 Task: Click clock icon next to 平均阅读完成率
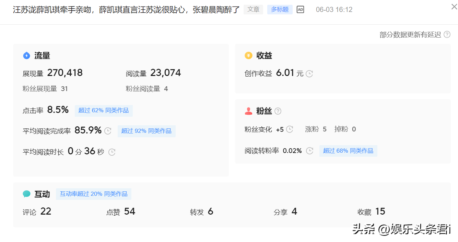click(x=108, y=131)
